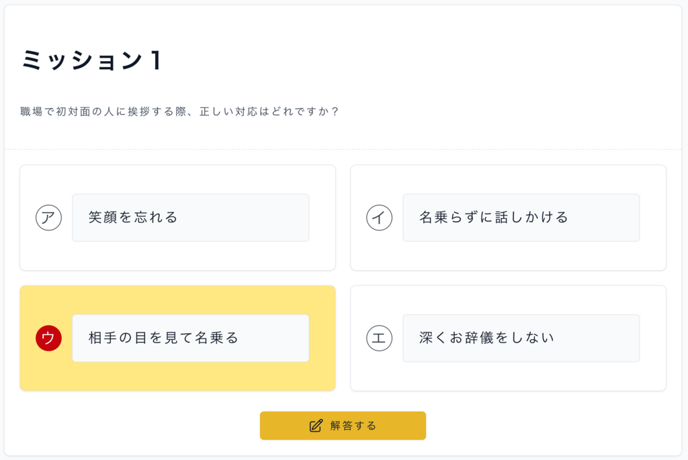Click the 解答する text label

pos(353,426)
